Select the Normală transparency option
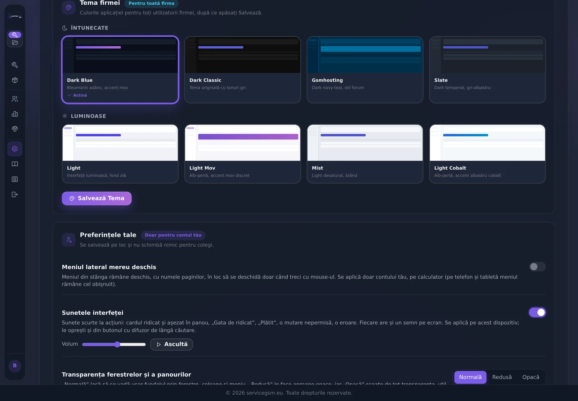Image resolution: width=578 pixels, height=401 pixels. 470,377
